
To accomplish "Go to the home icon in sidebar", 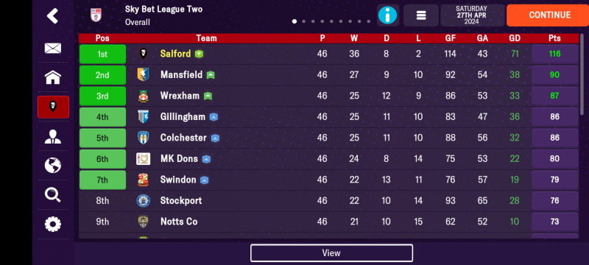I will click(x=53, y=78).
